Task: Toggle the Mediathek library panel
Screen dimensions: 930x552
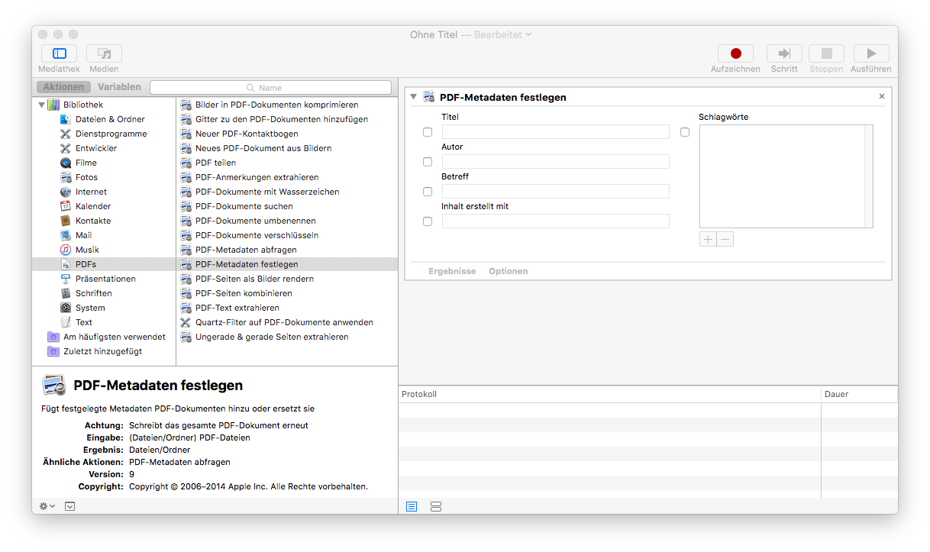Action: pyautogui.click(x=59, y=53)
